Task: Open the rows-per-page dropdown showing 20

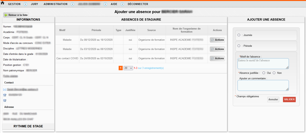Action: 128,68
